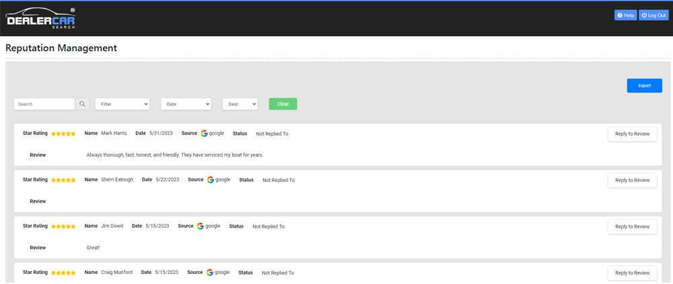Viewport: 673px width, 284px height.
Task: Click Mark Harris five-star rating
Action: (x=63, y=134)
